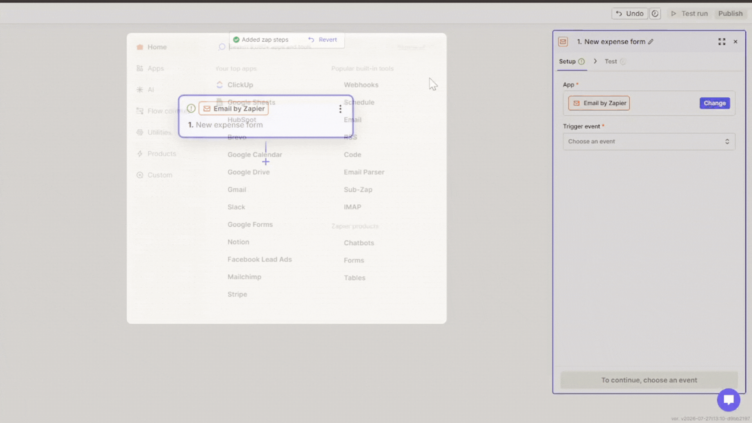The height and width of the screenshot is (423, 752).
Task: Revert the added zap steps
Action: 322,40
